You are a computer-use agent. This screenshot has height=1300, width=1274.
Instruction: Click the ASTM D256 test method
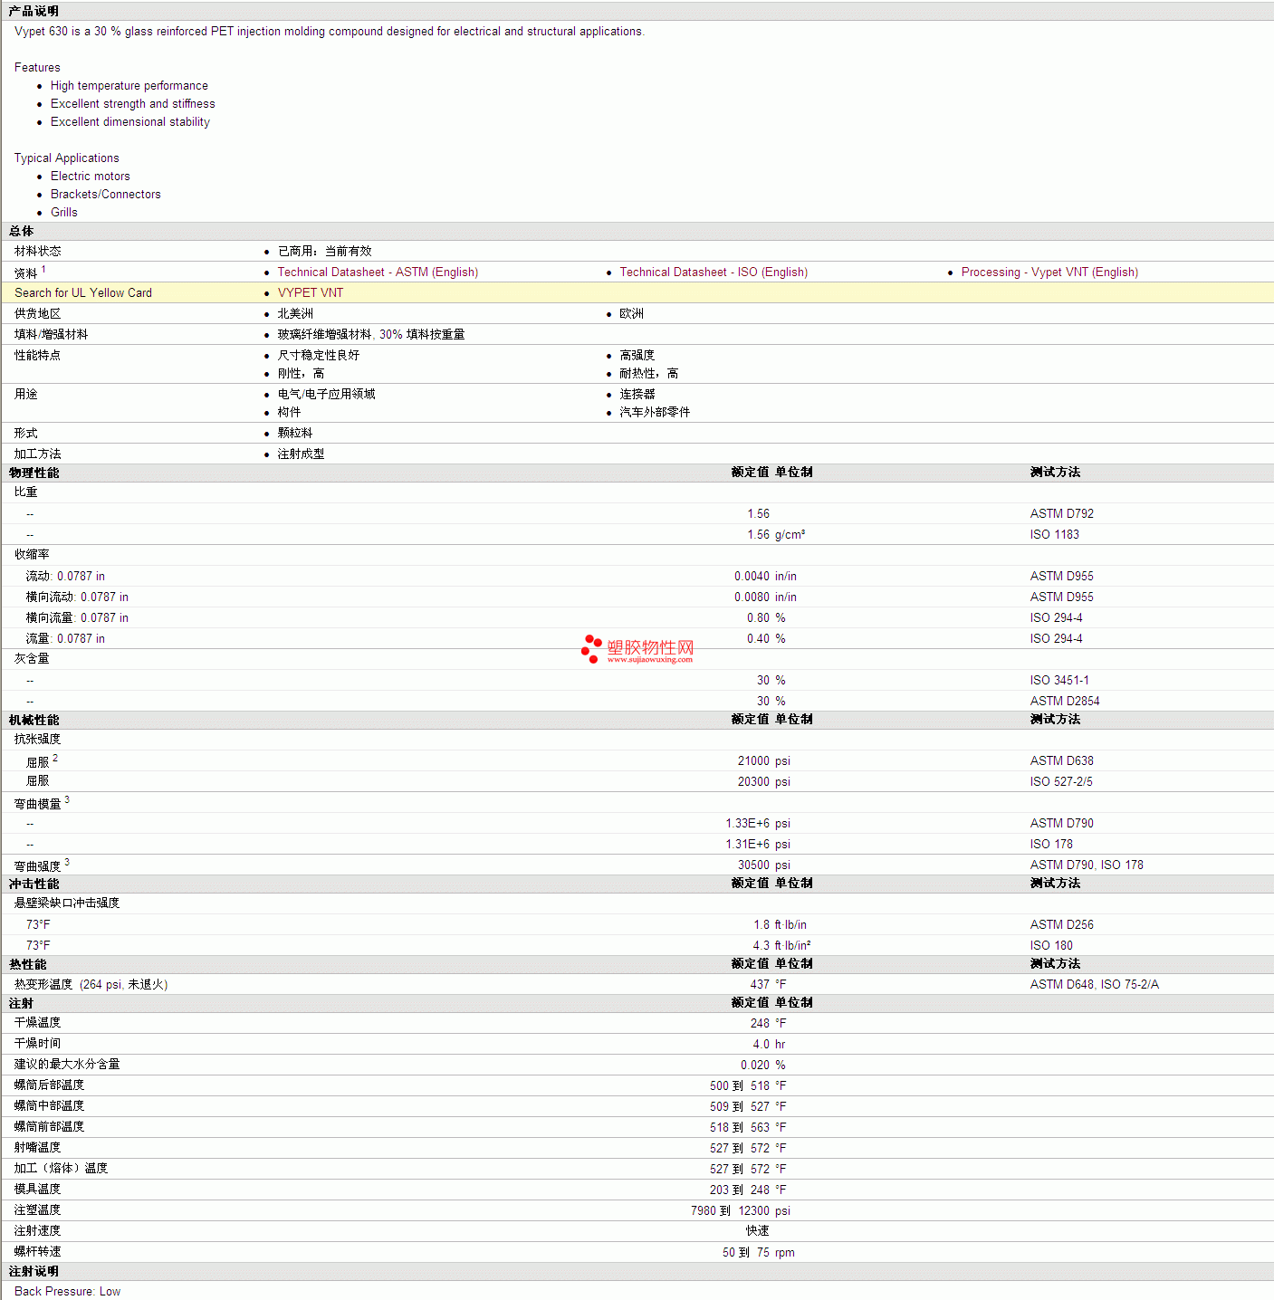pyautogui.click(x=1062, y=925)
